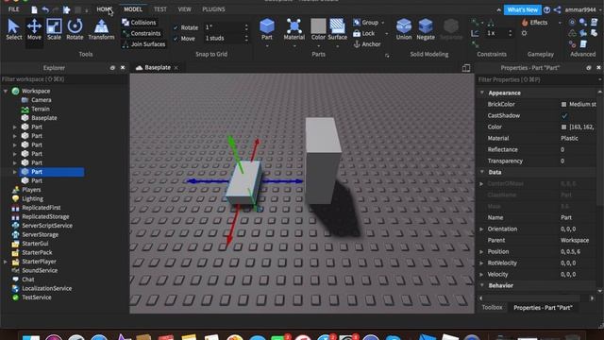Collapse the Behavior section
Screen dimensions: 604x340
(x=482, y=285)
